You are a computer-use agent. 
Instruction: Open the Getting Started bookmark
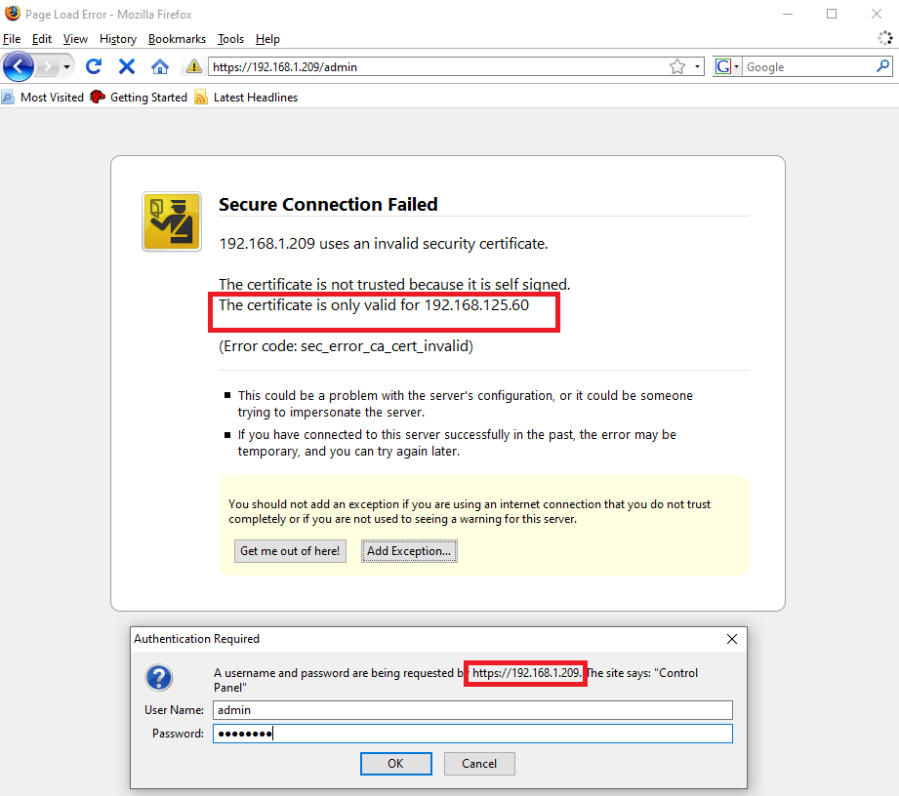[x=139, y=98]
